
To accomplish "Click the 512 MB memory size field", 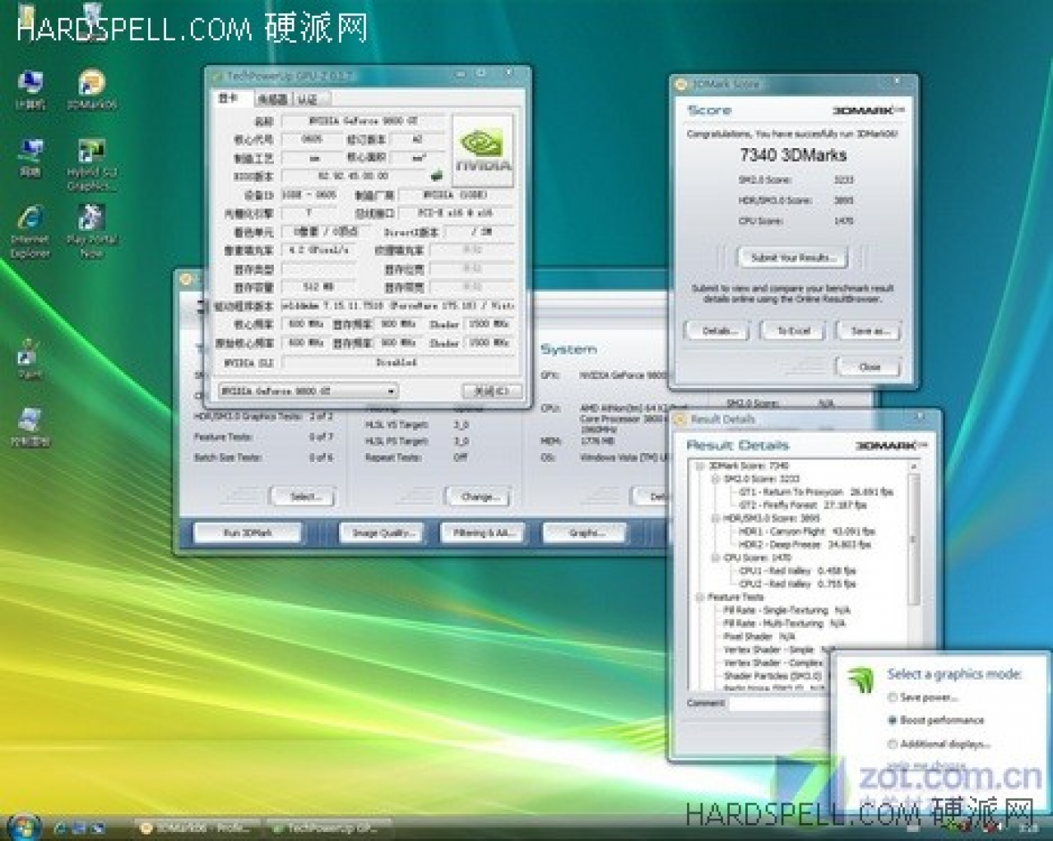I will 318,288.
